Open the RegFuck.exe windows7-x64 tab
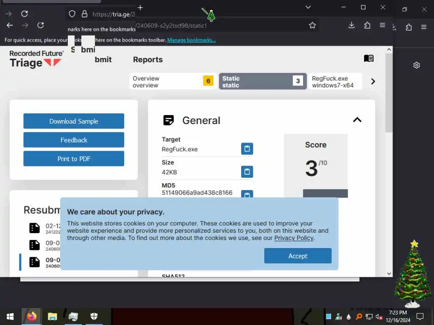Image resolution: width=434 pixels, height=325 pixels. pos(335,81)
